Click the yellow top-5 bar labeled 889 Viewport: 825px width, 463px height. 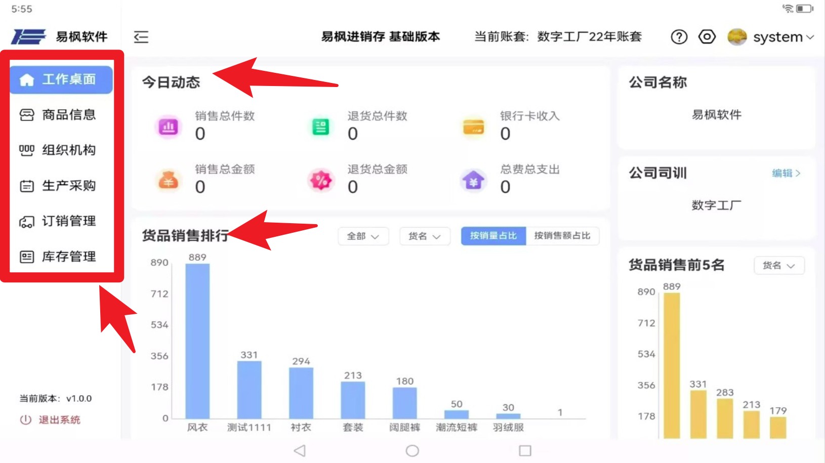click(x=672, y=365)
